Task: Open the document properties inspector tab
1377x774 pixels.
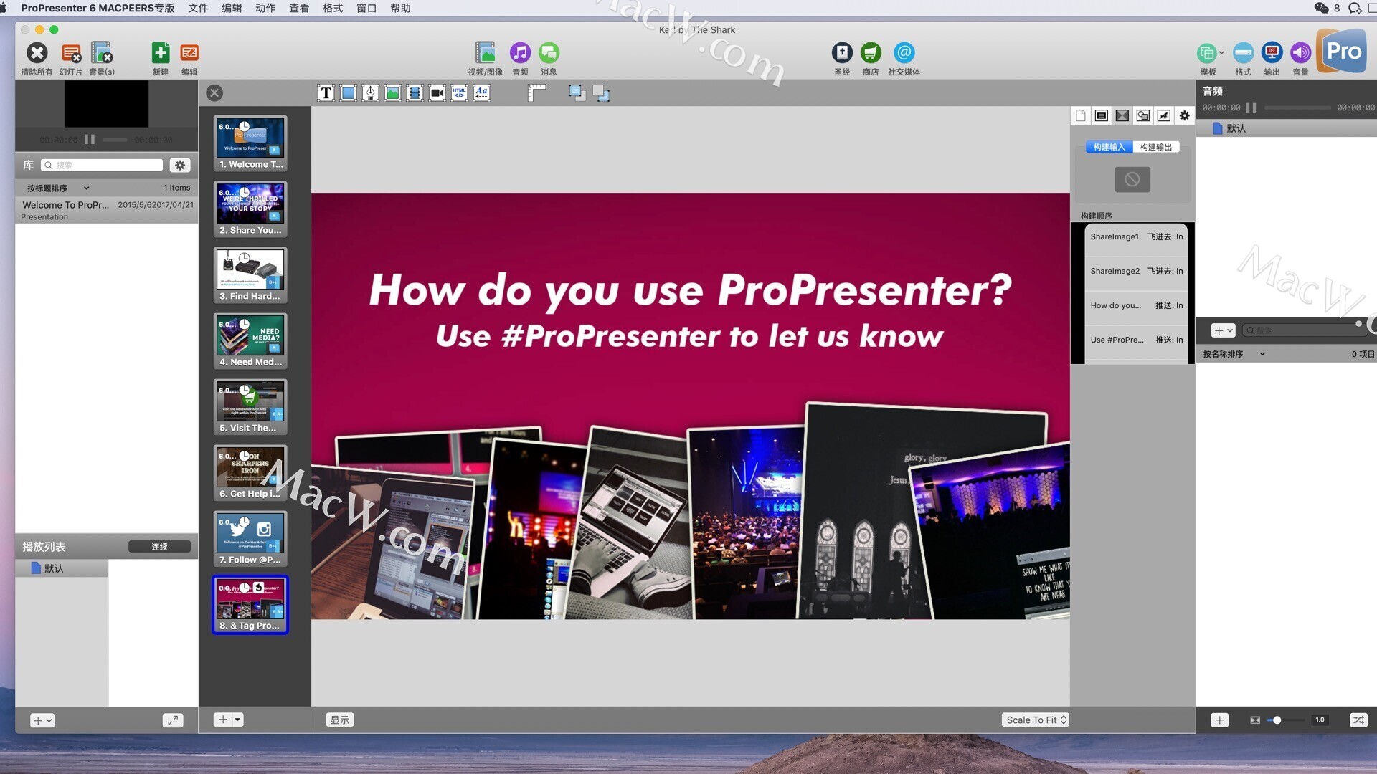Action: coord(1081,115)
